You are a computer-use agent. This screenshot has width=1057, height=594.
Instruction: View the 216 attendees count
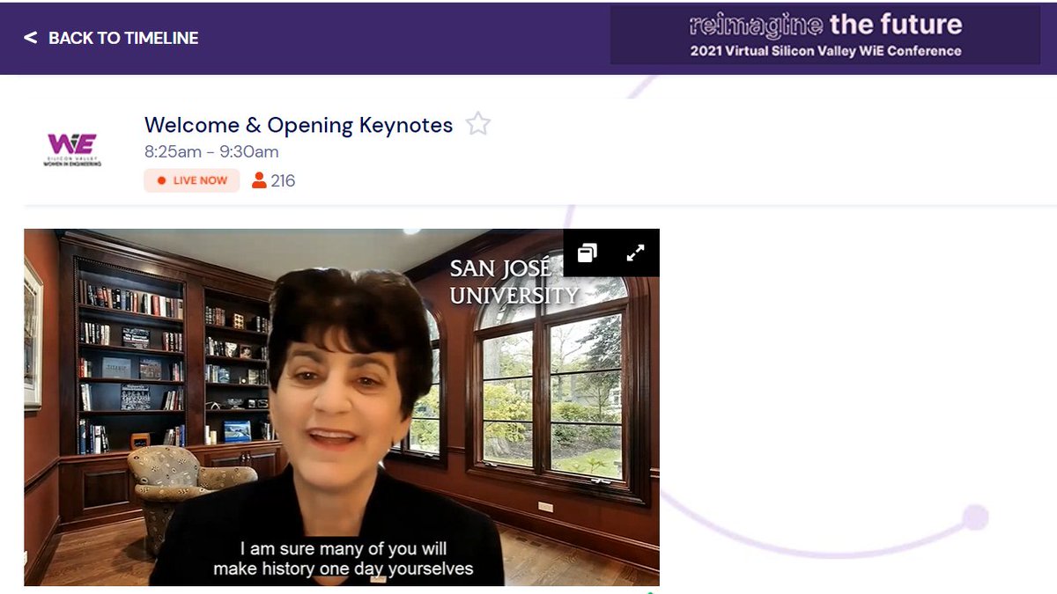[x=273, y=180]
